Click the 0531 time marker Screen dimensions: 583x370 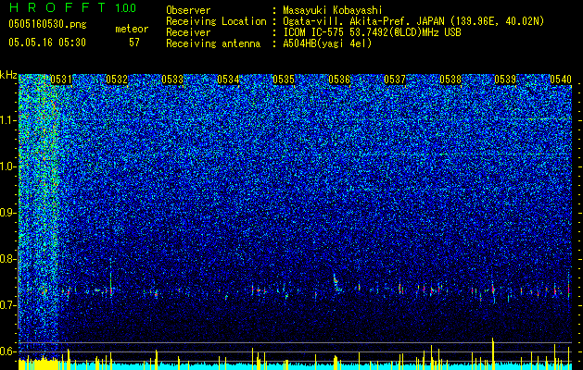coord(61,80)
